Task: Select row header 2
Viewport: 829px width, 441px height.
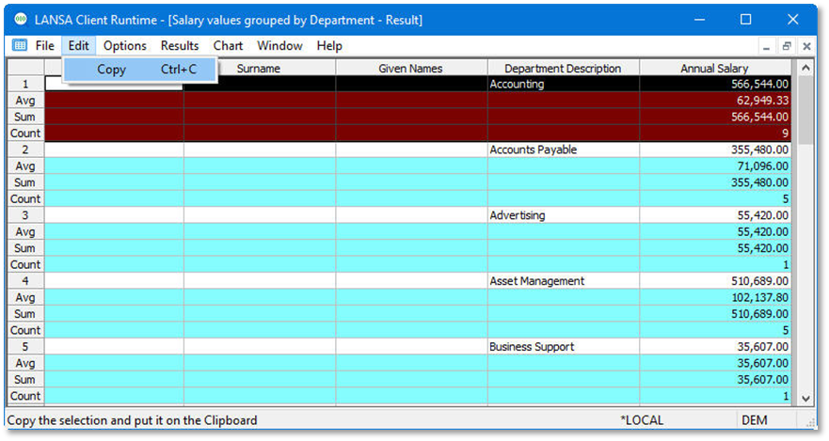Action: coord(25,150)
